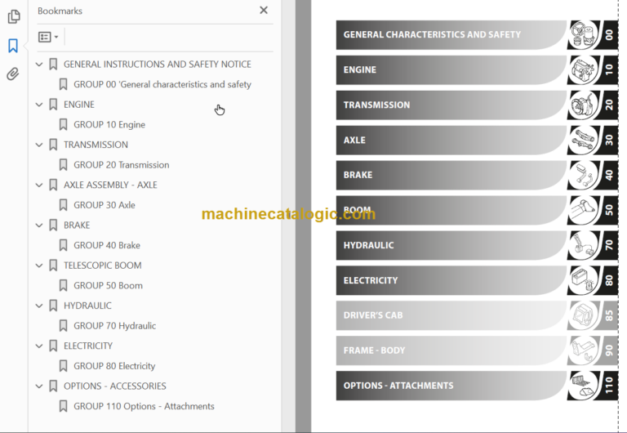The image size is (627, 433).
Task: Collapse the ELECTRICITY bookmark chevron
Action: tap(39, 346)
